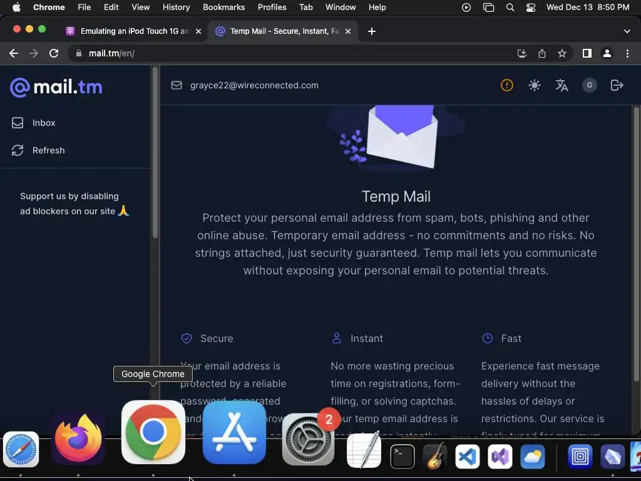
Task: Open GarageBand from the Dock
Action: 435,456
